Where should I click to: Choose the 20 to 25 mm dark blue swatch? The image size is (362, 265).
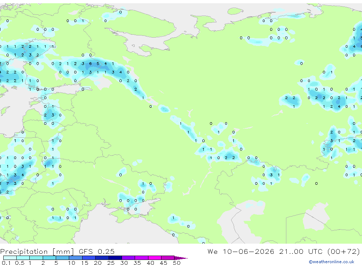pos(102,258)
